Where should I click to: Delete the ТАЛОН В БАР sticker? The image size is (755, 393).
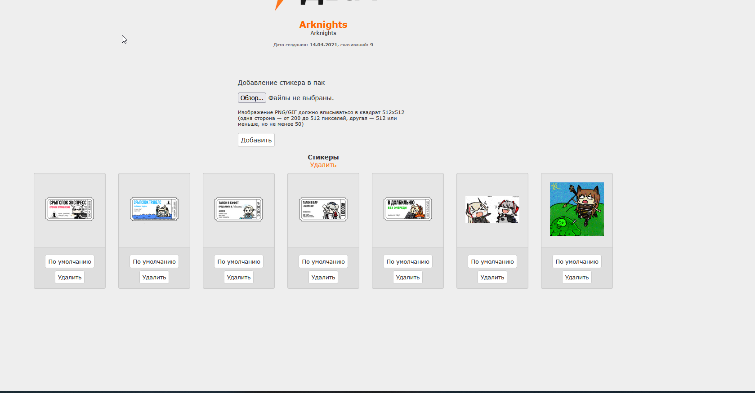tap(323, 277)
